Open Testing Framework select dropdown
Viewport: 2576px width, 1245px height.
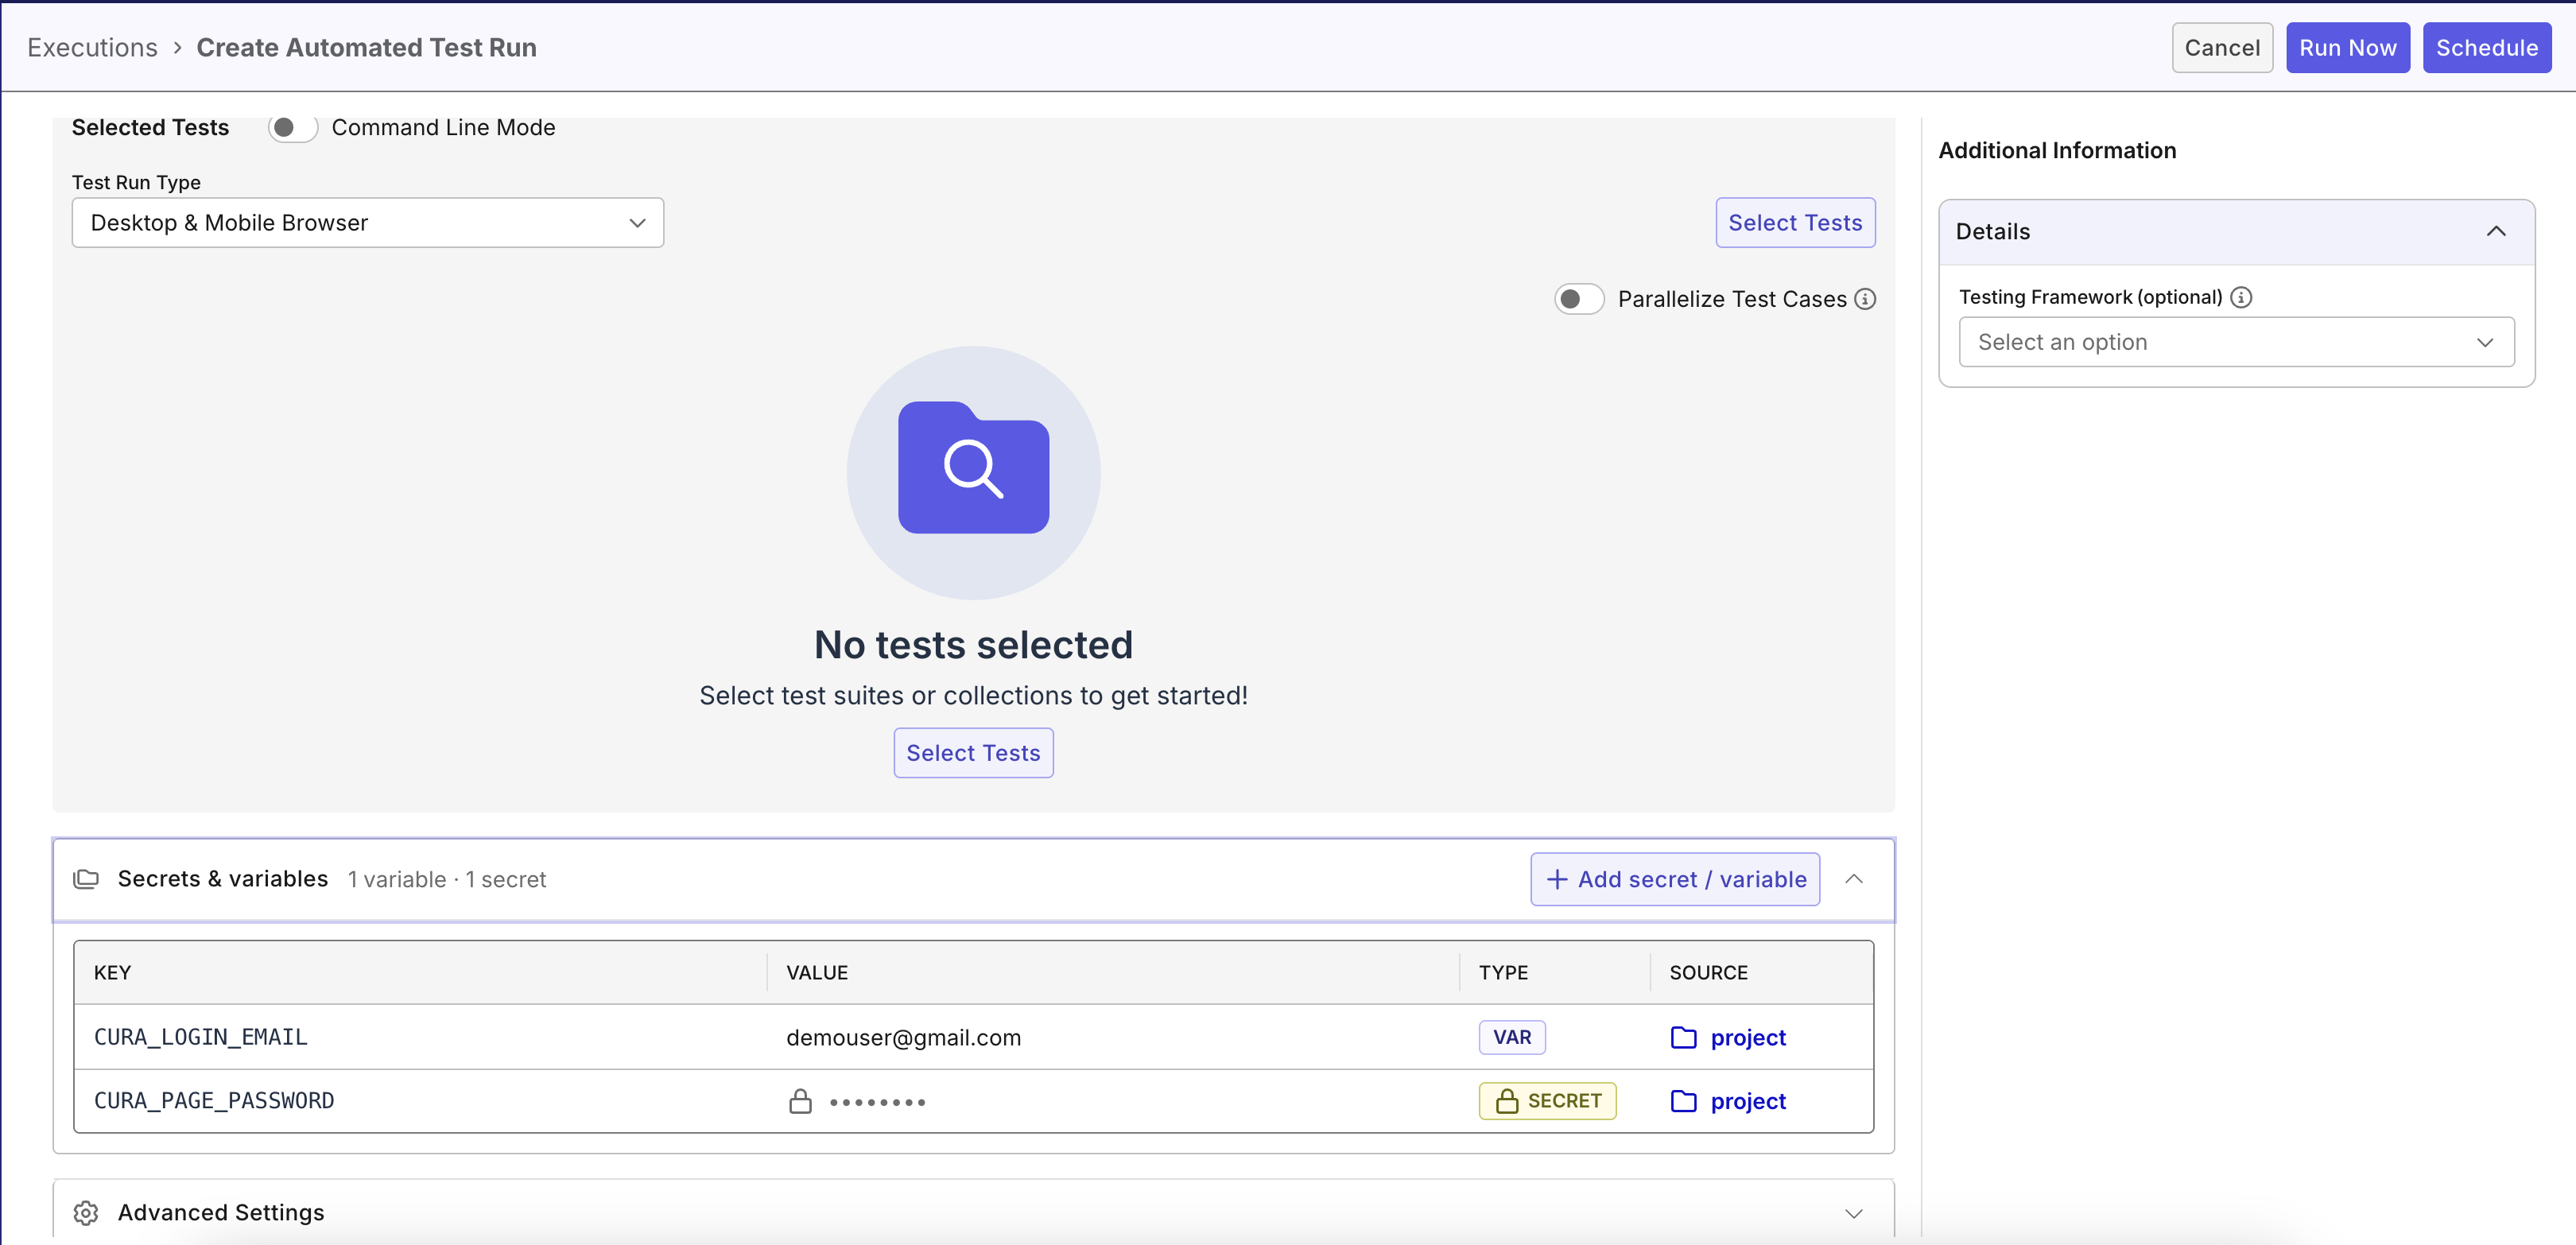click(2236, 342)
